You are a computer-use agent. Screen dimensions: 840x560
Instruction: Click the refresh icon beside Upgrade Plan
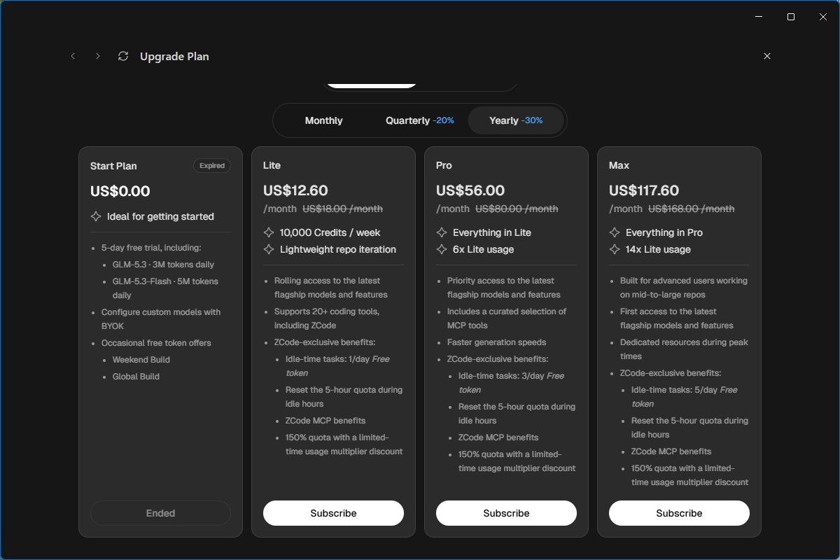(x=123, y=56)
